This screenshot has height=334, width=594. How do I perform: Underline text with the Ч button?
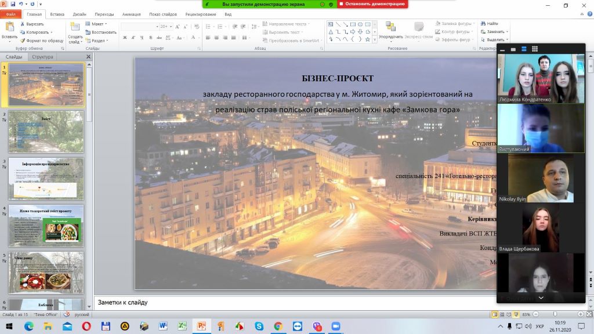pyautogui.click(x=142, y=38)
